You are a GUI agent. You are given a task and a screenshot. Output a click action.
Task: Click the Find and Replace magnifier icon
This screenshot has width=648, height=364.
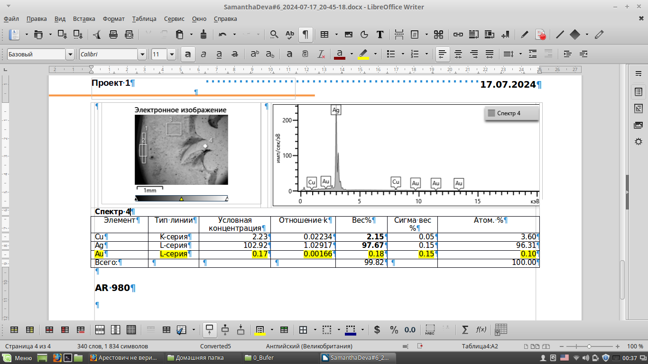click(274, 35)
